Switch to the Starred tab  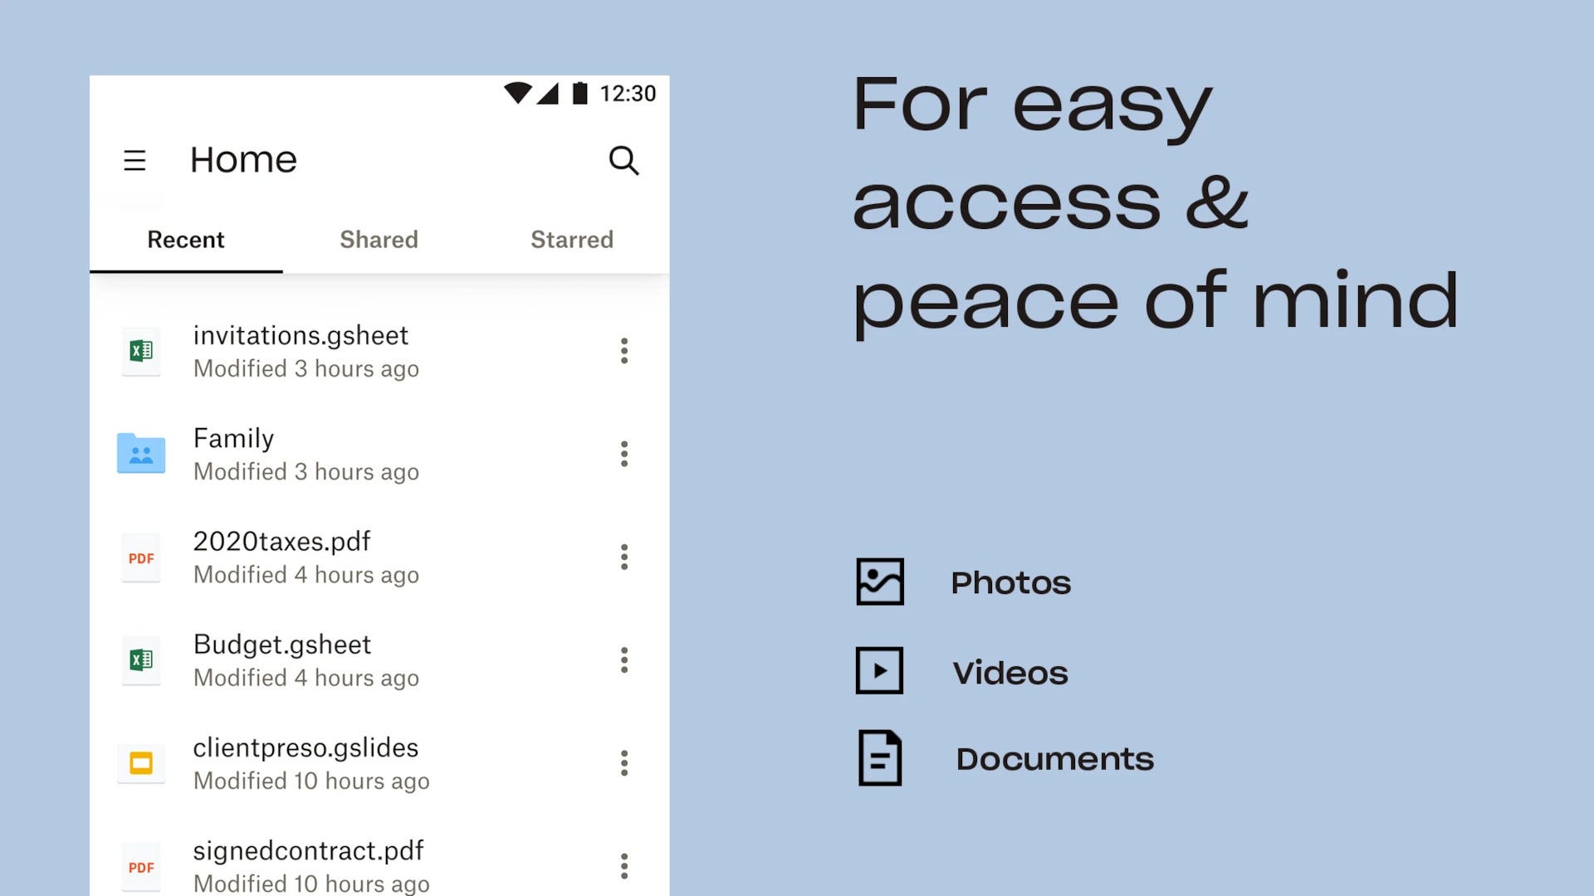click(570, 238)
